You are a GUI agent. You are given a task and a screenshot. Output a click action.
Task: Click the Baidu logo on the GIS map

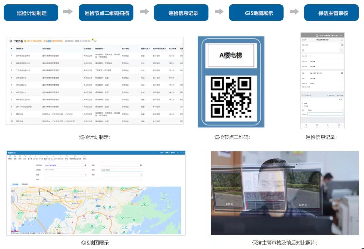14,231
